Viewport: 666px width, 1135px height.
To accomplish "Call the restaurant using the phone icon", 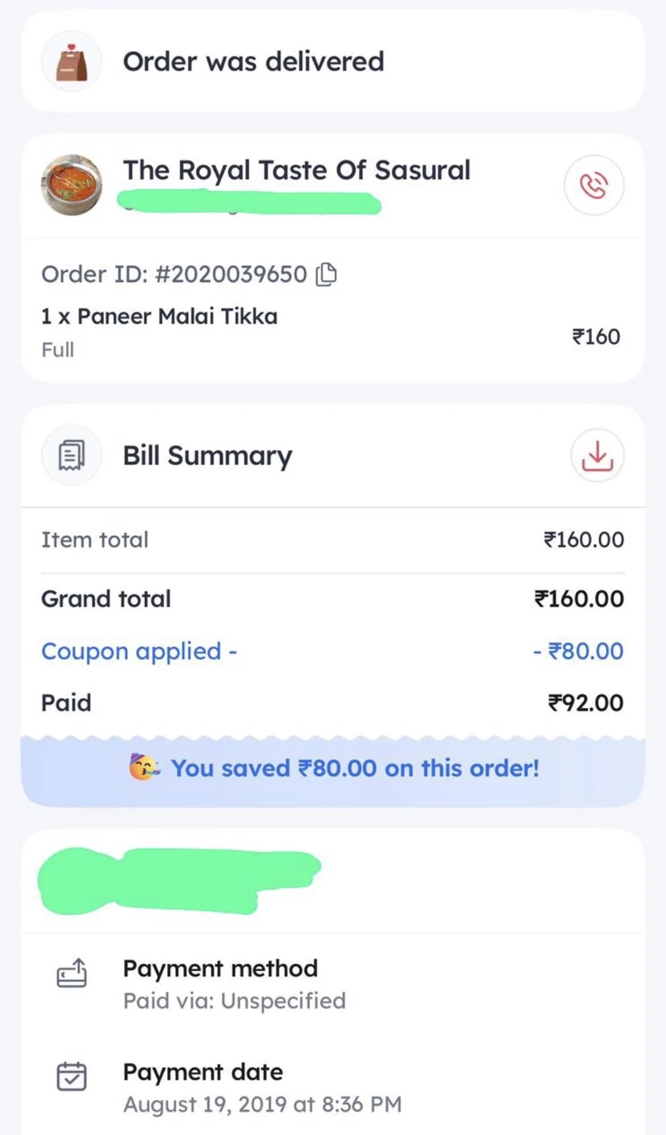I will point(594,185).
